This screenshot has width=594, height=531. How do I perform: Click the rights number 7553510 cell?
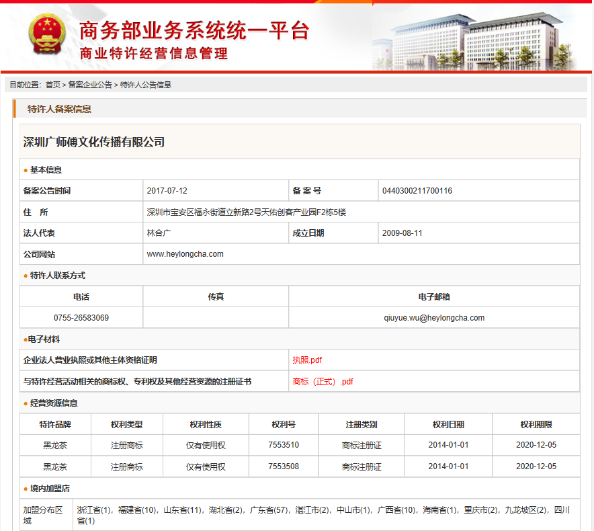pos(284,445)
